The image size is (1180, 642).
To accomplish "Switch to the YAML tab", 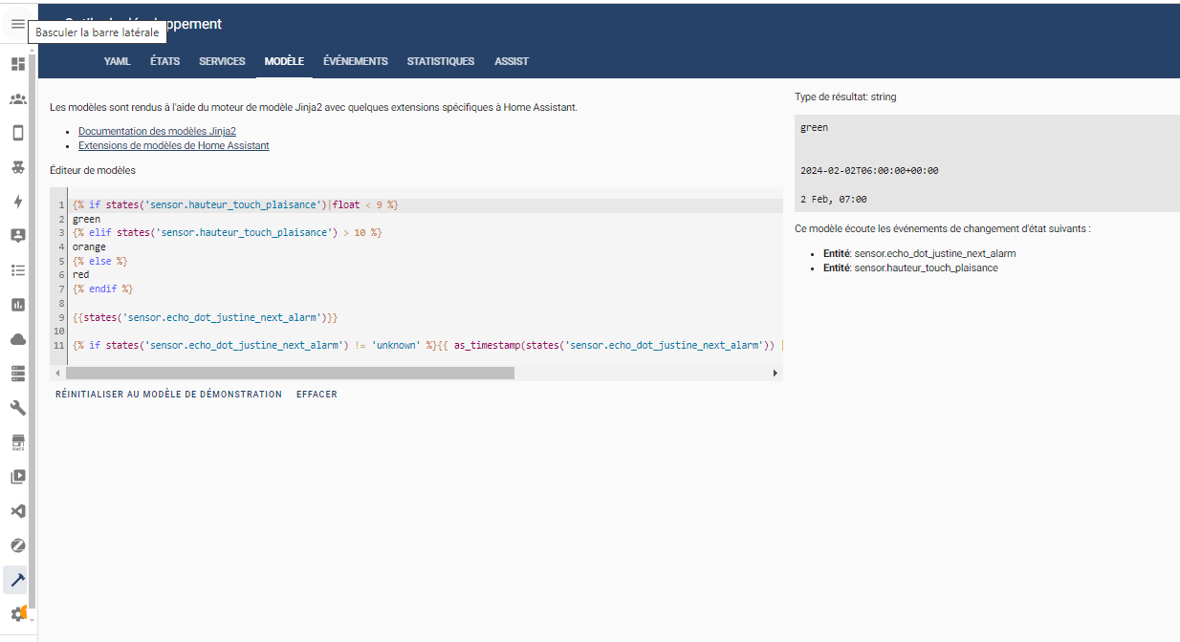I will coord(117,61).
